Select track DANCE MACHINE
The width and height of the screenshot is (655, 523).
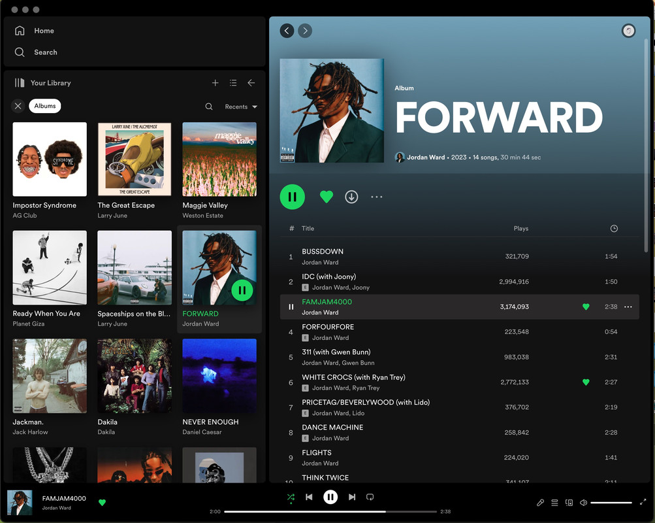tap(460, 432)
